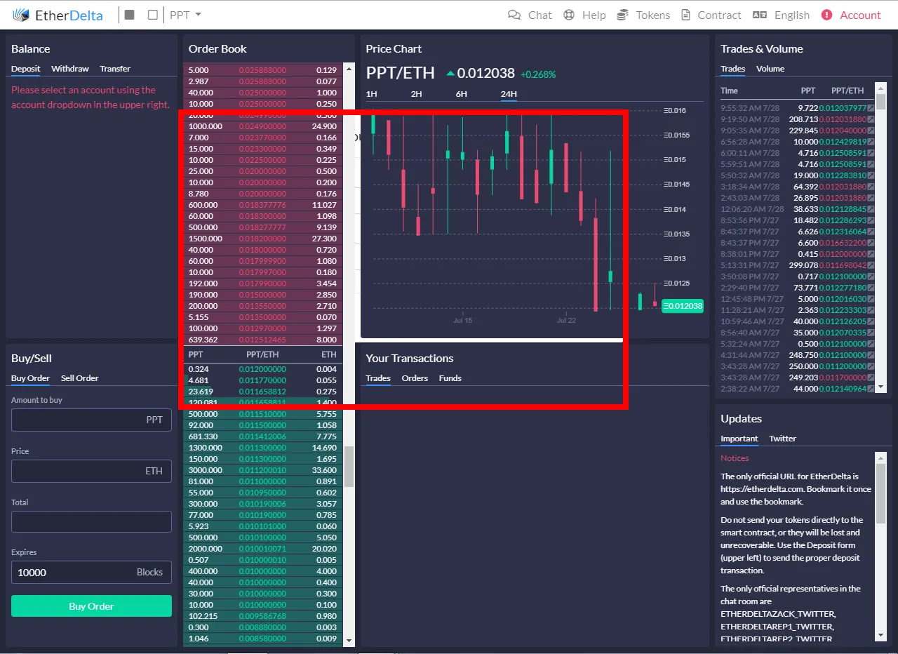The width and height of the screenshot is (898, 654).
Task: Open transaction link for 6:00:11 AM trade
Action: click(x=871, y=153)
